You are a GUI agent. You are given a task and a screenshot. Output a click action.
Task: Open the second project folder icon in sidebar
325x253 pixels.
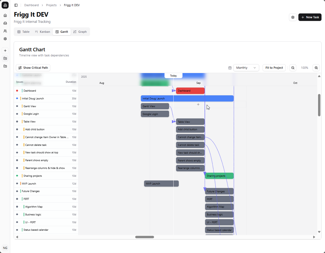pyautogui.click(x=5, y=66)
